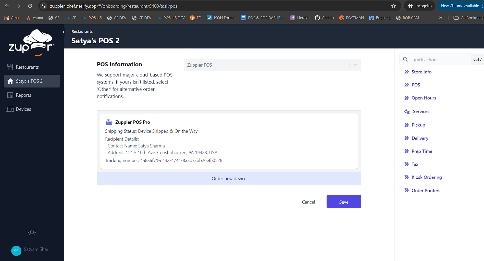The width and height of the screenshot is (484, 261).
Task: Open the CP DEV bookmark
Action: (x=142, y=18)
